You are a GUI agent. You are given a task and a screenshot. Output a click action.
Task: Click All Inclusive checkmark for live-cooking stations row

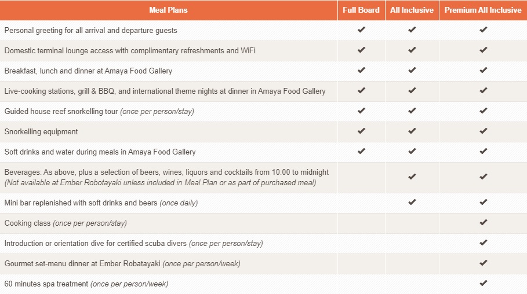point(412,91)
